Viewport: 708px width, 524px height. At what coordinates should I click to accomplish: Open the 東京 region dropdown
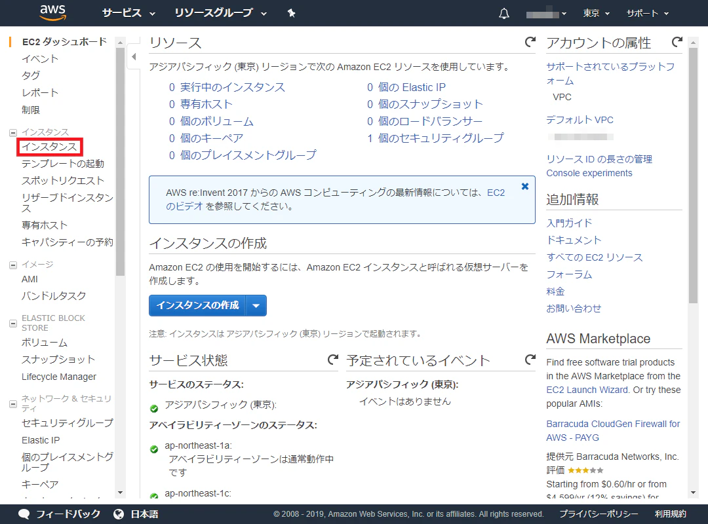[596, 14]
